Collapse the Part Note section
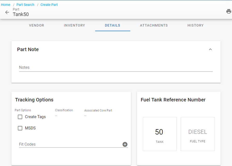Image resolution: width=232 pixels, height=166 pixels. point(210,49)
